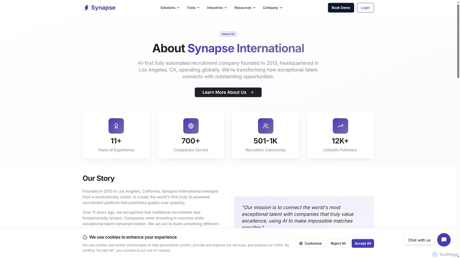
Task: Click the Companies Served label
Action: click(x=191, y=150)
